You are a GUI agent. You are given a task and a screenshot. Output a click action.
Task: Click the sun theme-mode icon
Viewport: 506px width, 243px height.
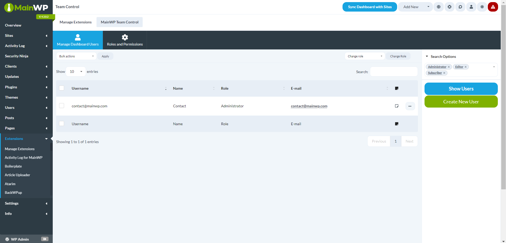pos(482,7)
